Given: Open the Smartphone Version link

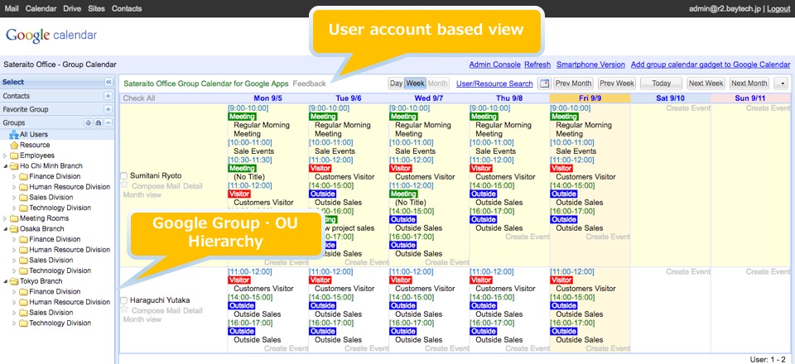Looking at the screenshot, I should click(590, 65).
